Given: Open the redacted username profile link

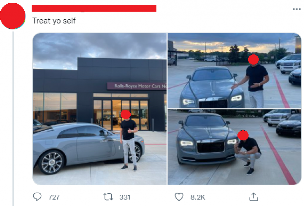Looking at the screenshot, I should tap(94, 8).
